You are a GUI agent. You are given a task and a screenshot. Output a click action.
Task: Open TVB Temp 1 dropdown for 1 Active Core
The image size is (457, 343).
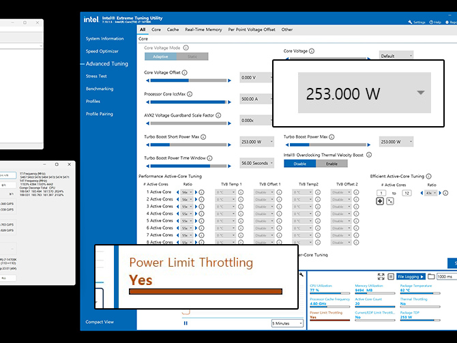click(225, 192)
